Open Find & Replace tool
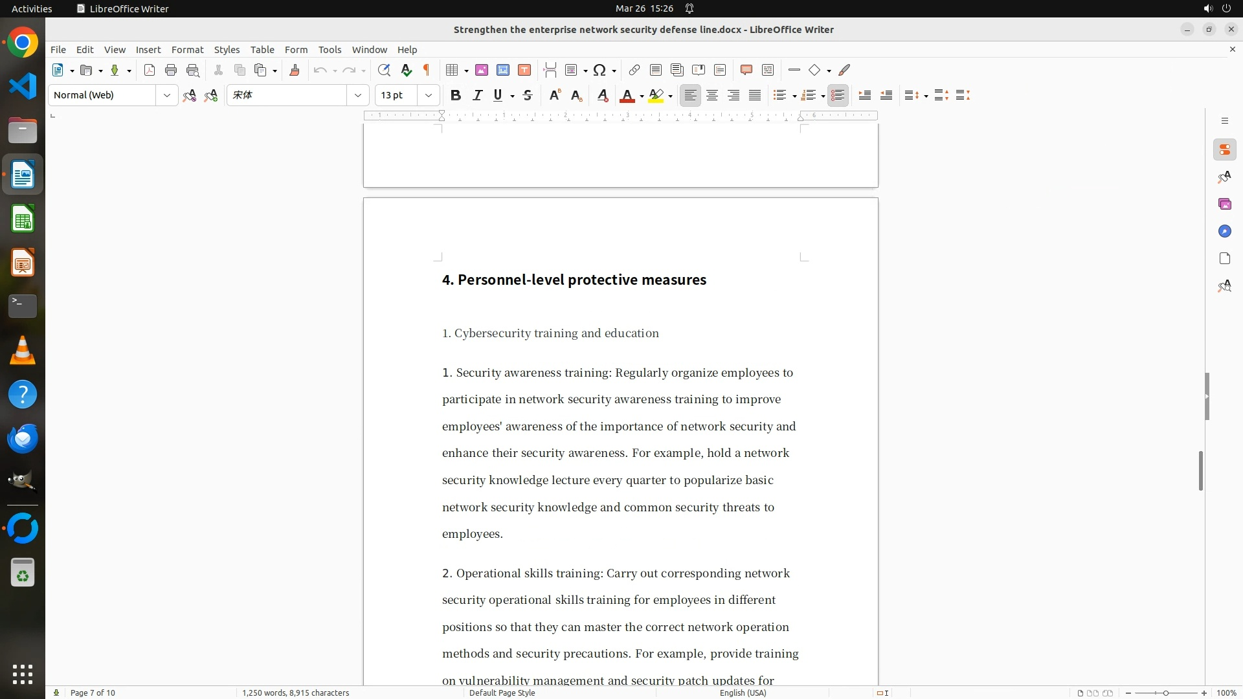The image size is (1243, 699). tap(384, 71)
